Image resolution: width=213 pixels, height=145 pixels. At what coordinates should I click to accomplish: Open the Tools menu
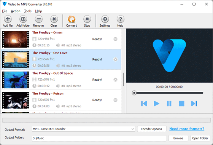click(x=28, y=11)
